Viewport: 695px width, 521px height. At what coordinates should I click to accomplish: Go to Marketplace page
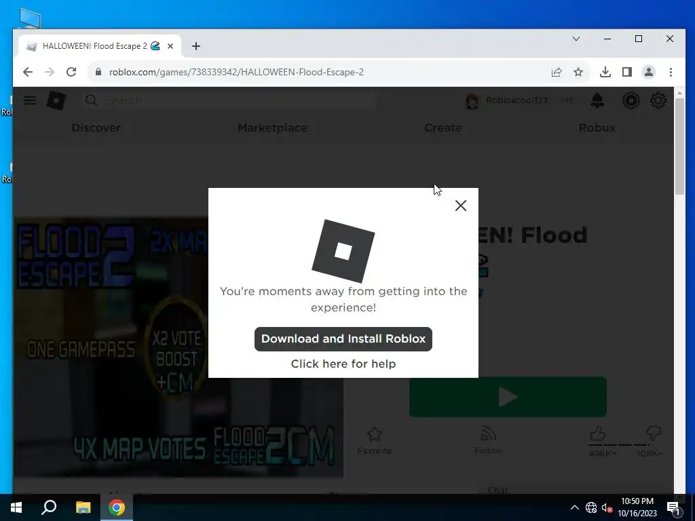coord(272,128)
